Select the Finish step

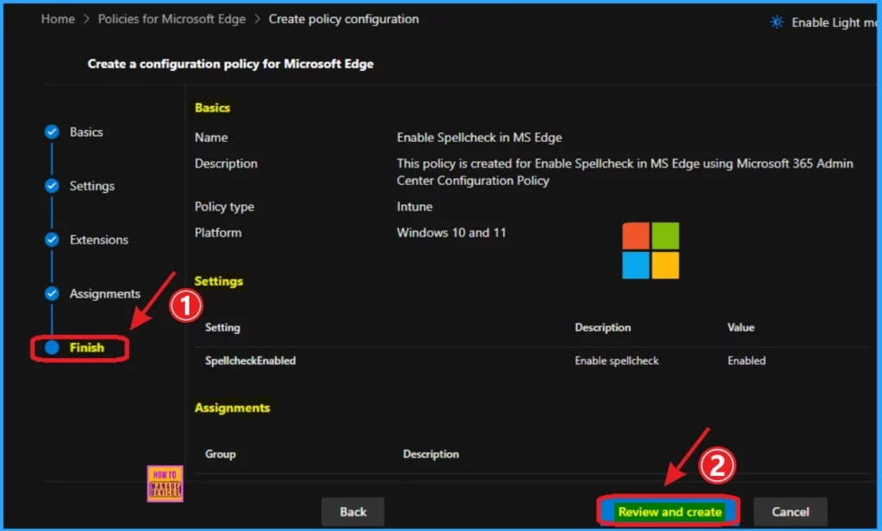87,348
